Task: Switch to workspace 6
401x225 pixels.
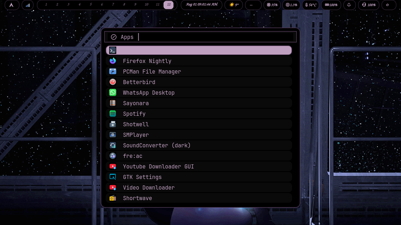Action: tap(102, 5)
